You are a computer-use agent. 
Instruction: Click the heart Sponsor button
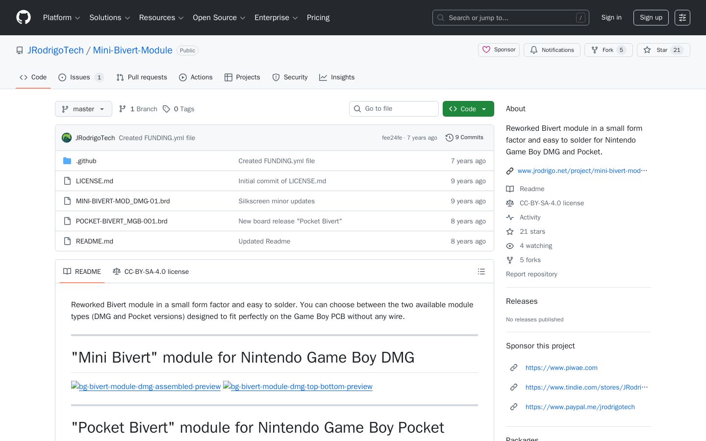pyautogui.click(x=499, y=50)
